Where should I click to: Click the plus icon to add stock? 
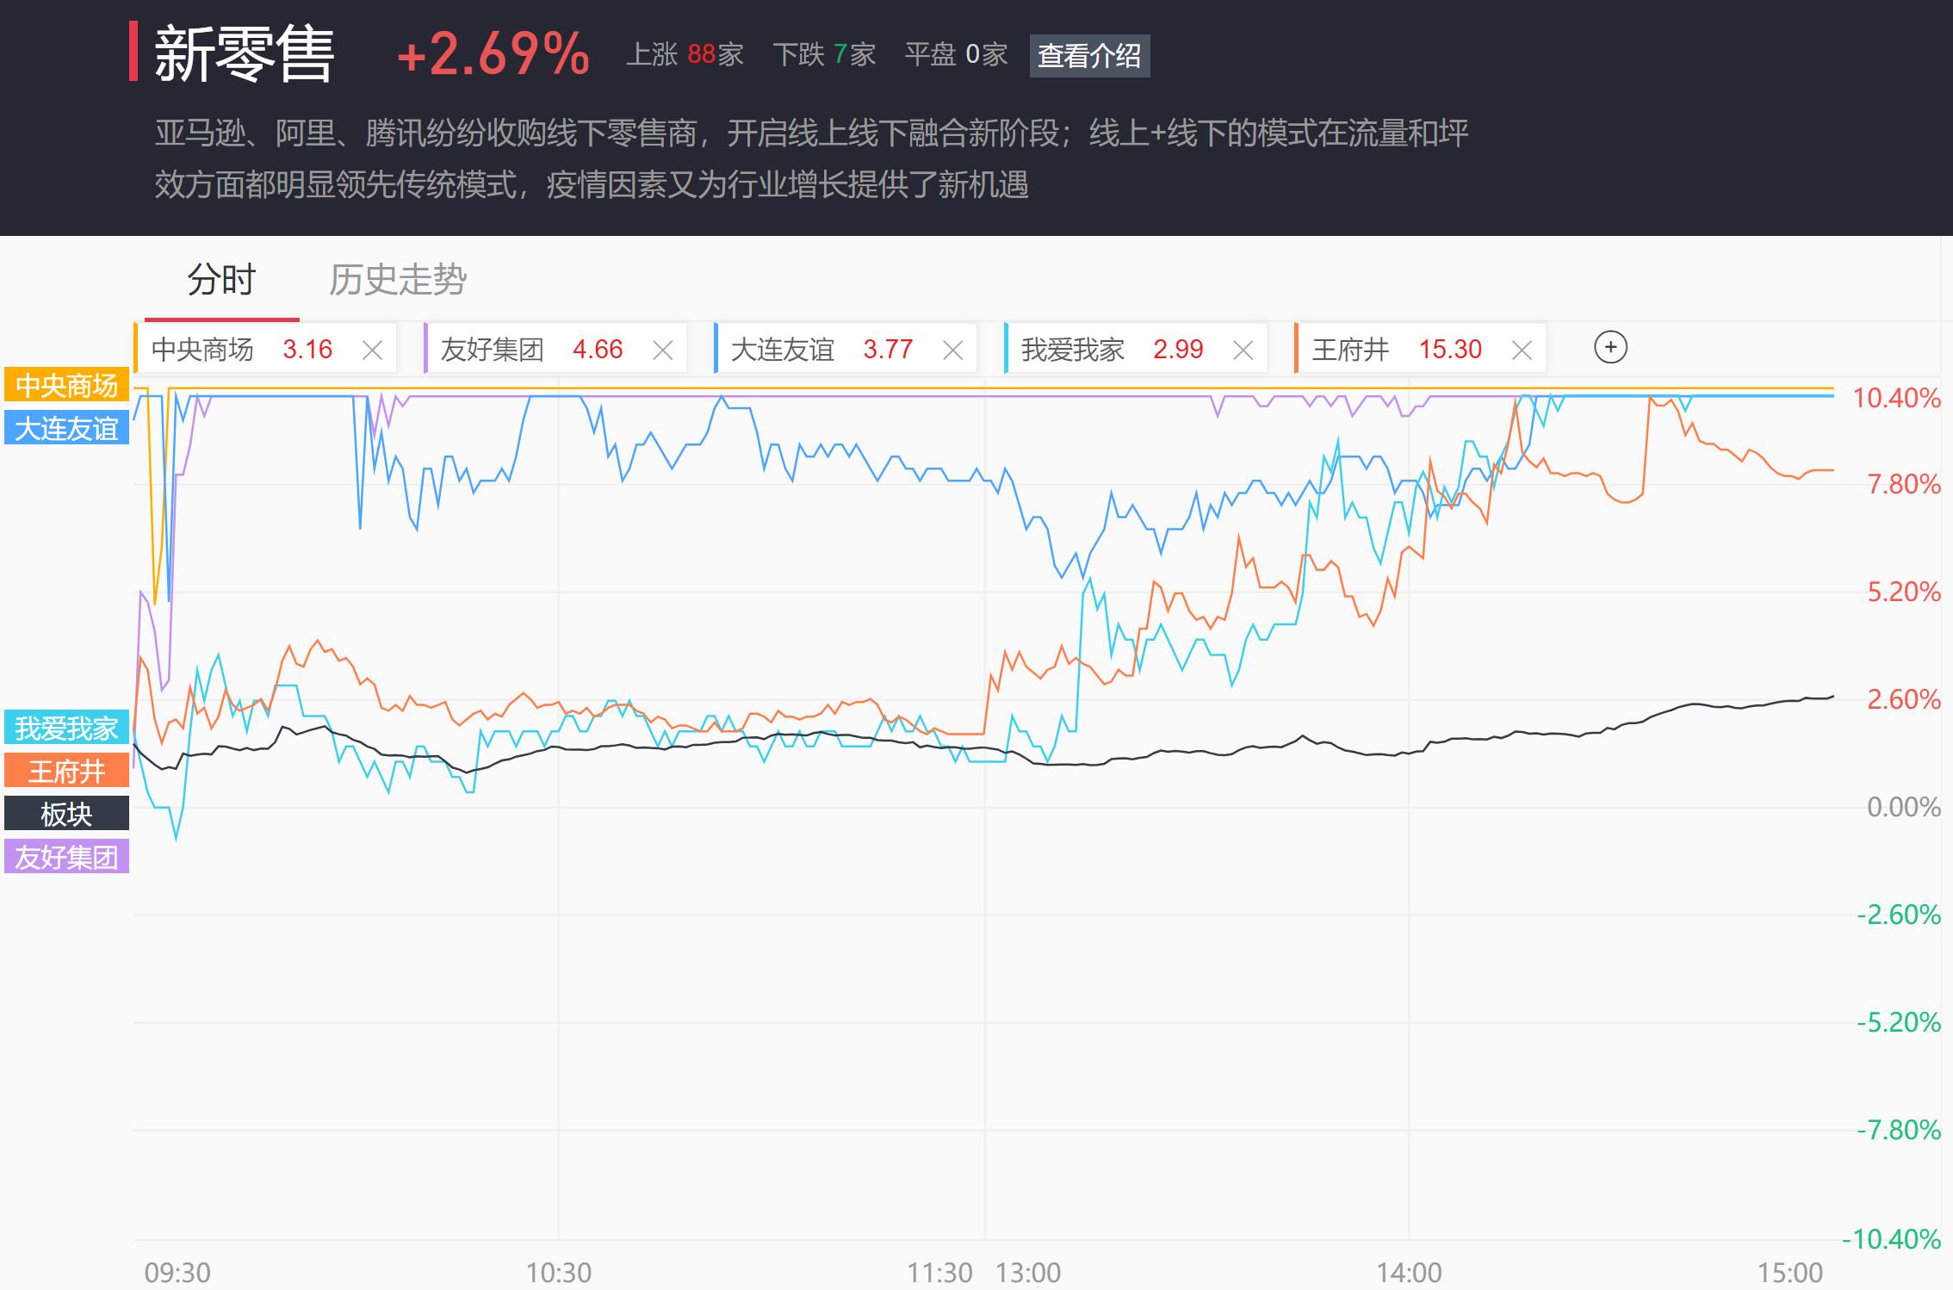pos(1610,348)
